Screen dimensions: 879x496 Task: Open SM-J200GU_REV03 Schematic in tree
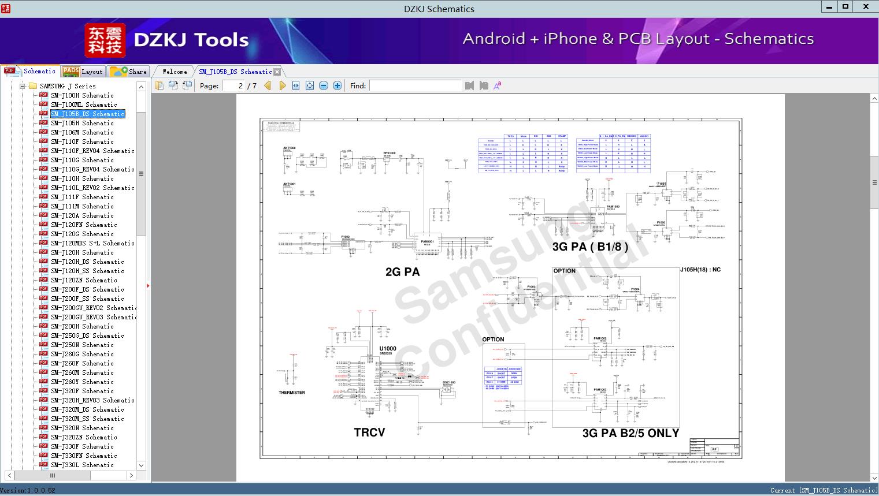point(93,317)
